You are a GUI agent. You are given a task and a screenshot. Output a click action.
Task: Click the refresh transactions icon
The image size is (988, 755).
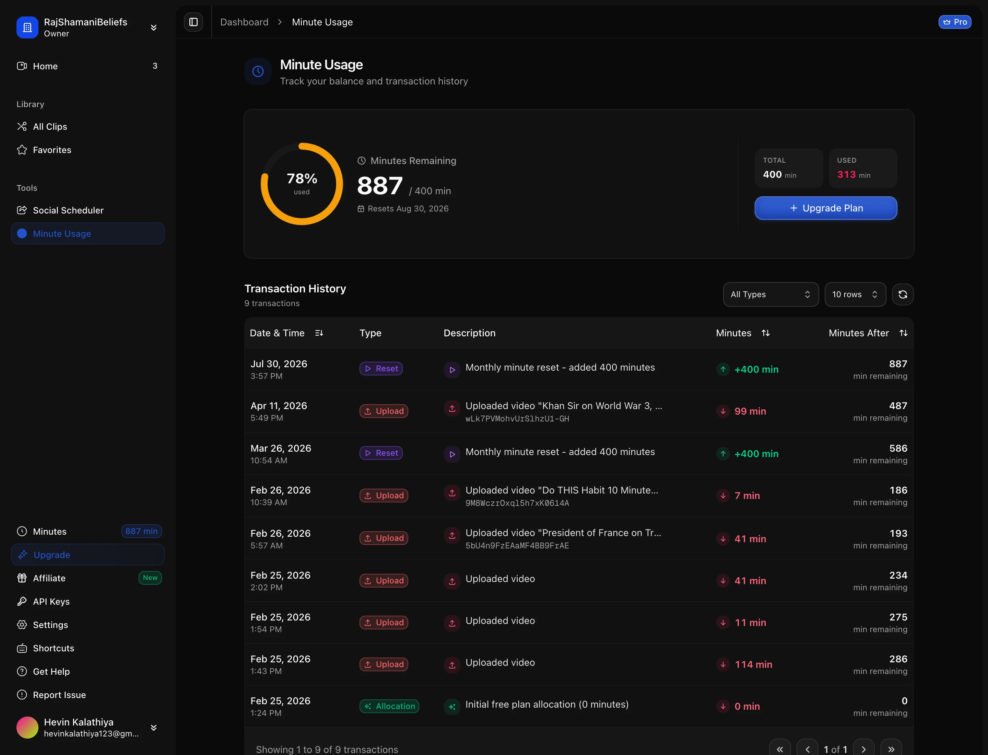point(903,294)
